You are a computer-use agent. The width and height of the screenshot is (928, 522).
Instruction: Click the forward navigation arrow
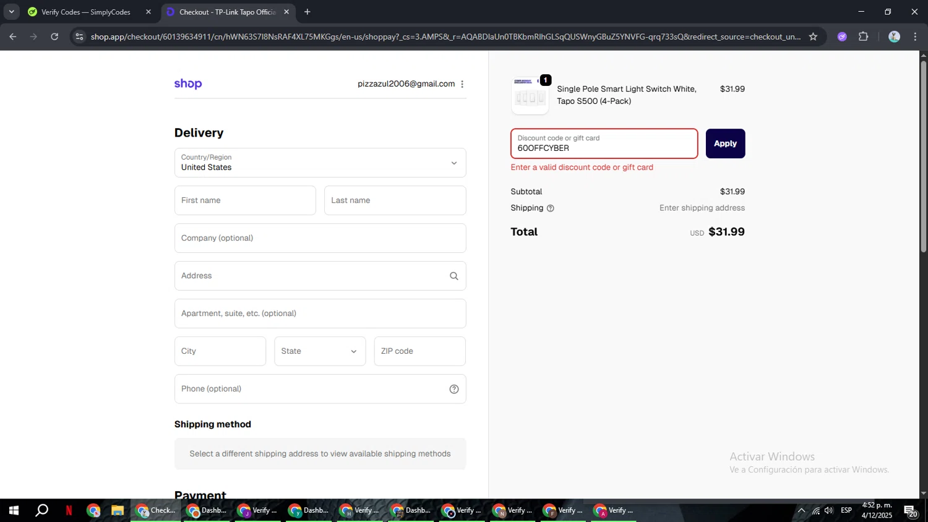(x=33, y=36)
